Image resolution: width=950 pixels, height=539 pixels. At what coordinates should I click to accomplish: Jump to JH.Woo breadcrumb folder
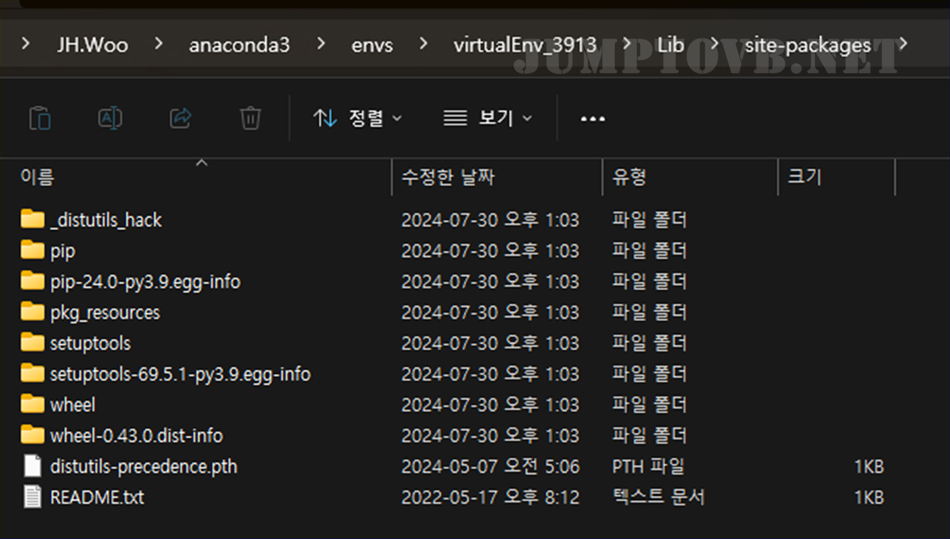click(92, 45)
